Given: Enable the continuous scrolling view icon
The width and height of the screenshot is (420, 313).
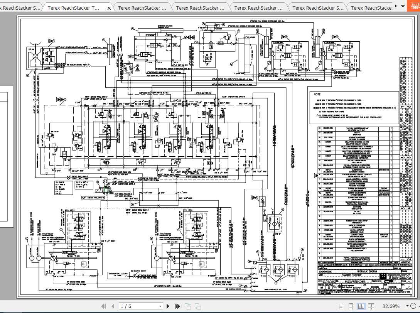Looking at the screenshot, I should (x=351, y=306).
